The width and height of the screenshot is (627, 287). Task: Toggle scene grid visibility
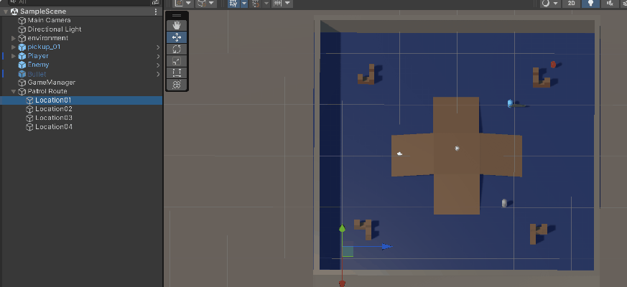click(x=233, y=4)
